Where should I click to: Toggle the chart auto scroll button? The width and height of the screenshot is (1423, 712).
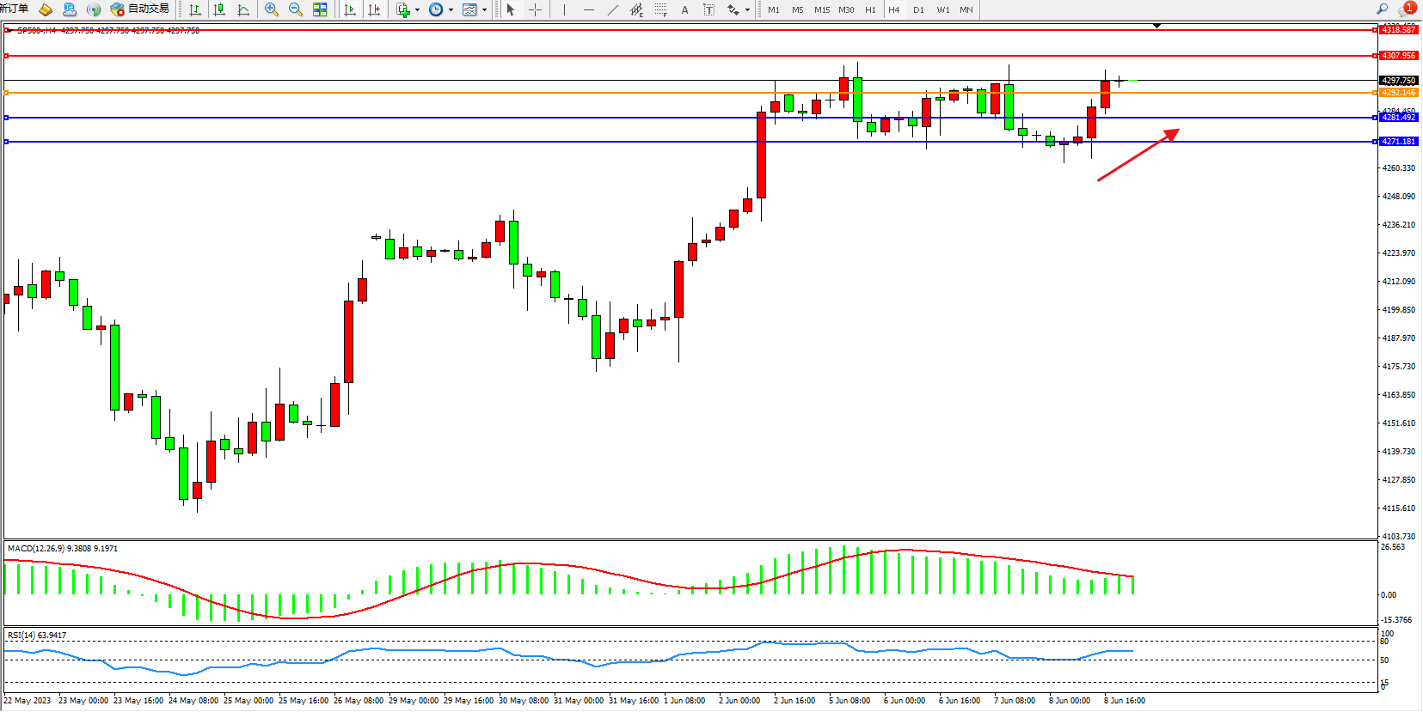coord(349,9)
